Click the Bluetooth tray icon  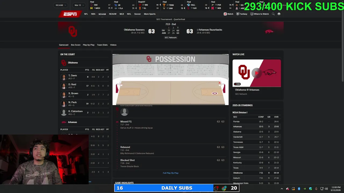[299, 189]
